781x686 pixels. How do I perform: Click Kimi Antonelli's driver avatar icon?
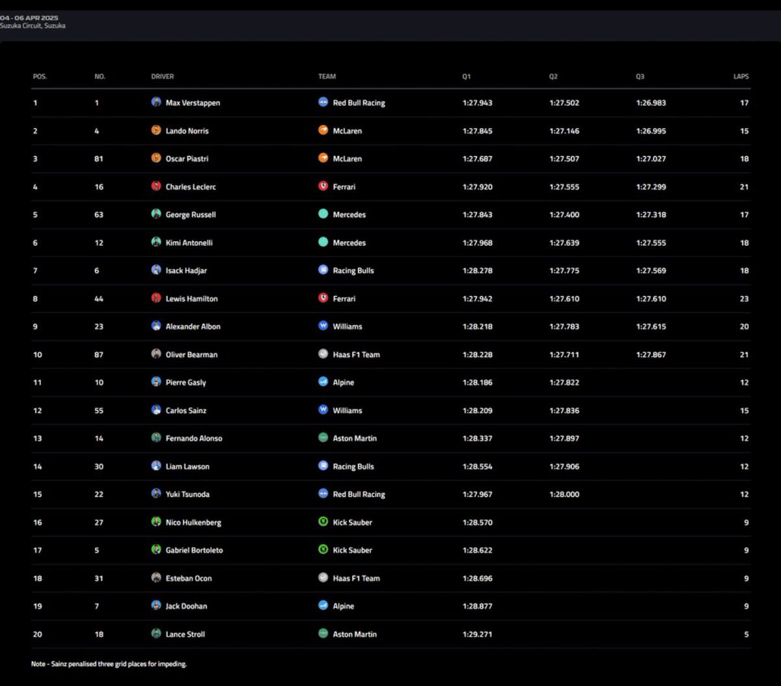point(156,242)
